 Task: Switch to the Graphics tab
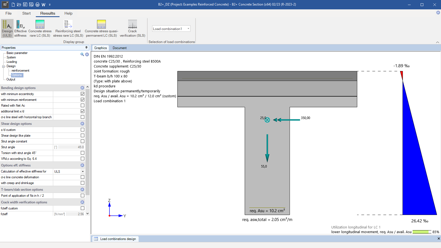pos(100,48)
